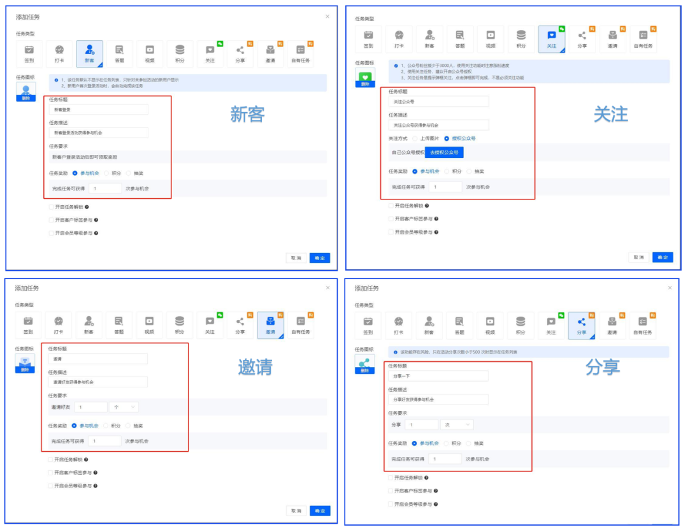Pick 邀请 task type in 关注公众号 dialog

click(613, 39)
